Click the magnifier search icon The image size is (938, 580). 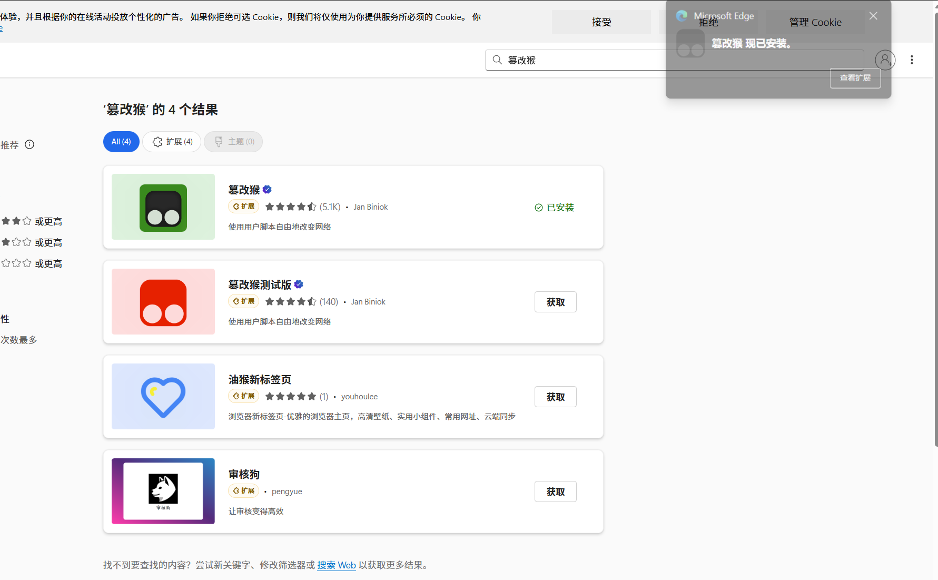tap(497, 60)
